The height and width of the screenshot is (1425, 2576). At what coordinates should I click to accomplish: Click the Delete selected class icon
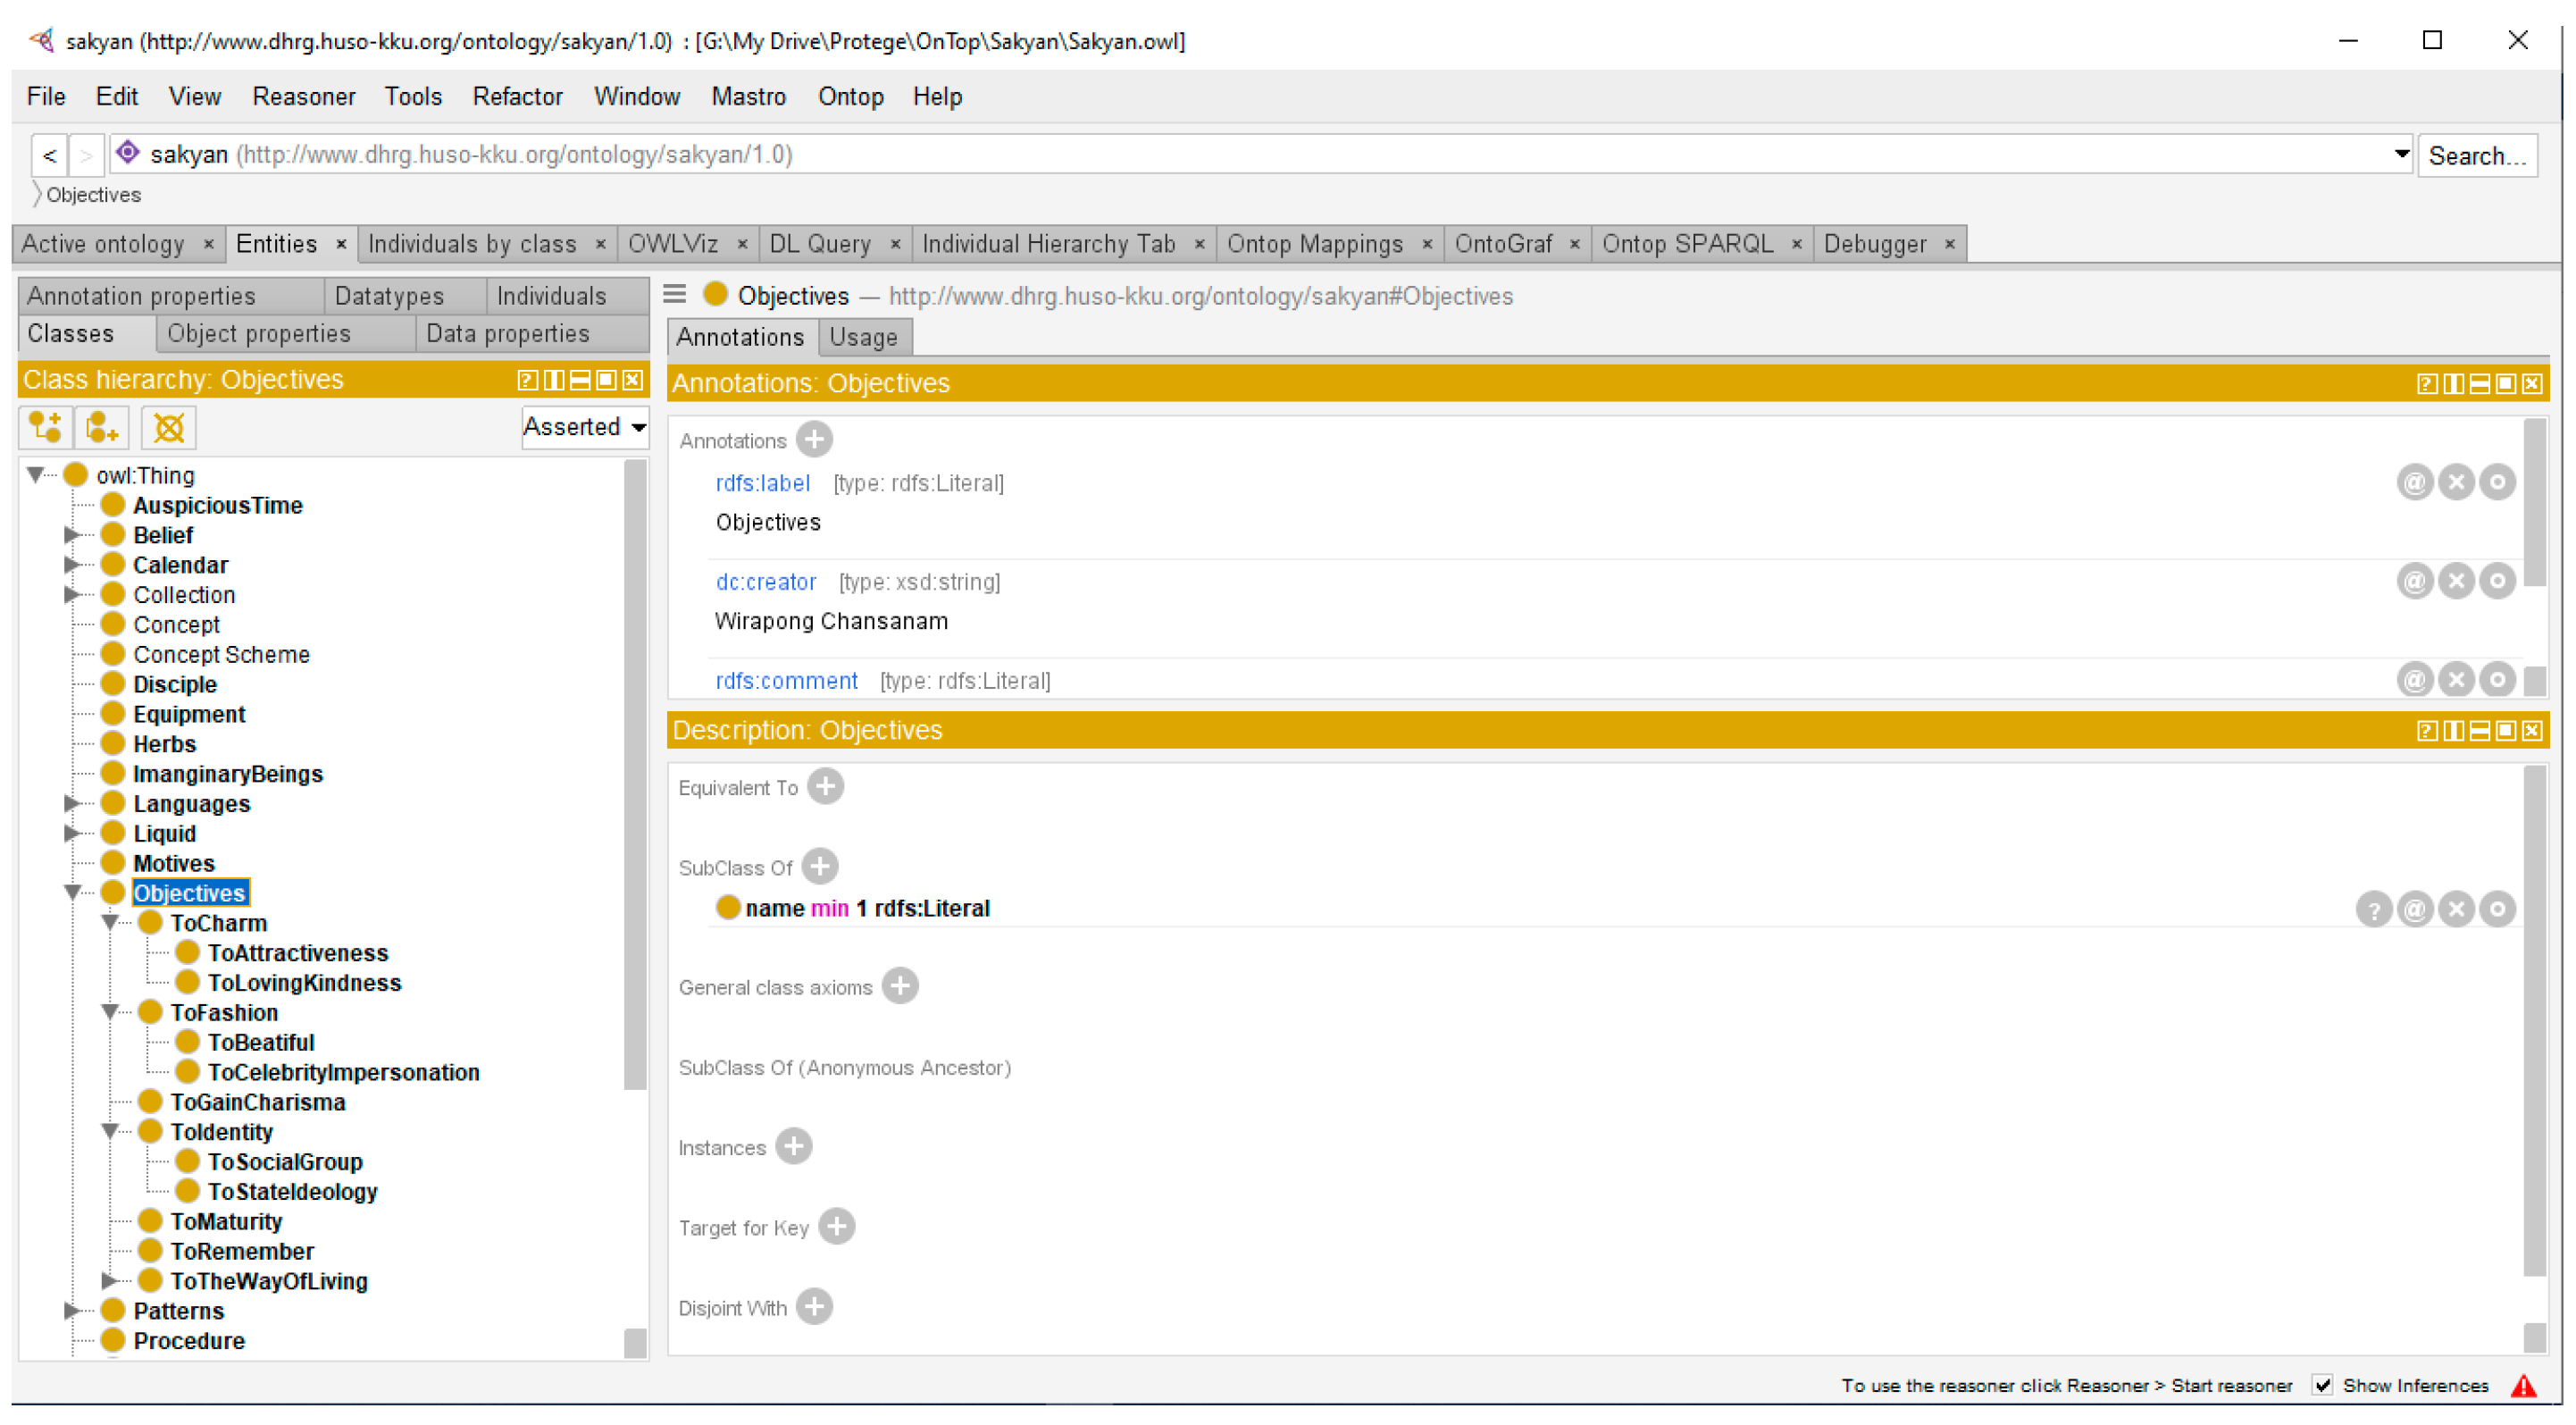point(168,428)
